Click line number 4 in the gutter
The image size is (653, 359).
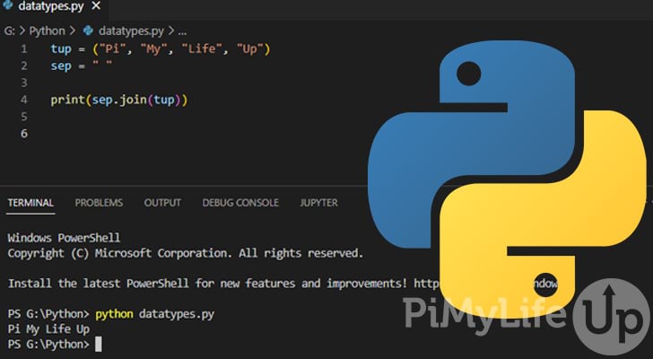coord(24,100)
